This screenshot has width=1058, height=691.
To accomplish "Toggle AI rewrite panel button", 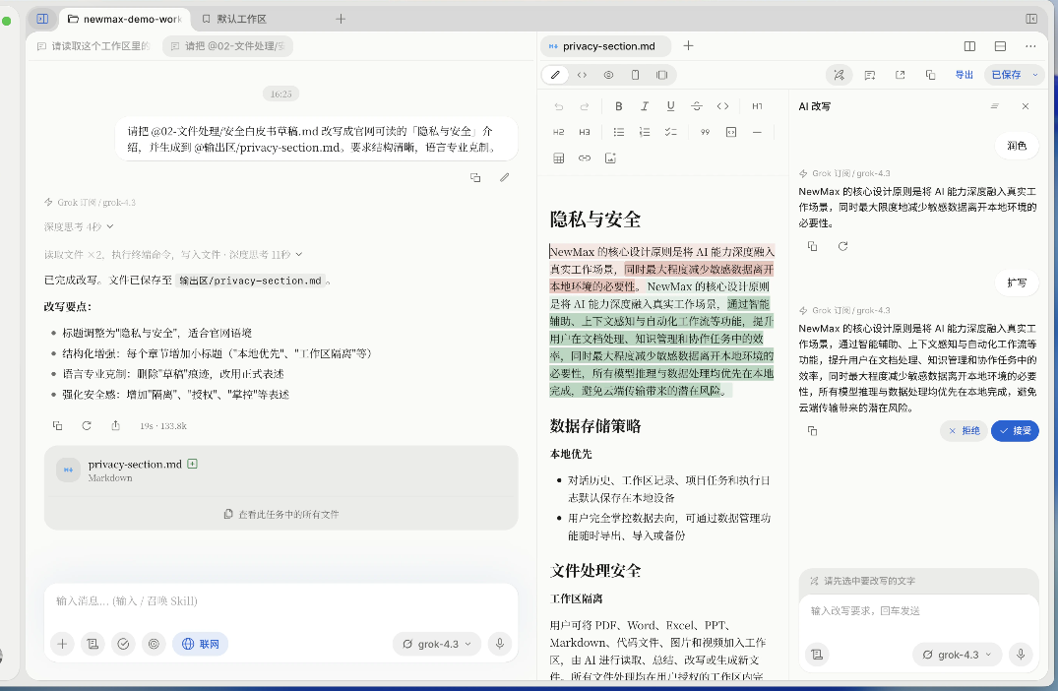I will 840,75.
